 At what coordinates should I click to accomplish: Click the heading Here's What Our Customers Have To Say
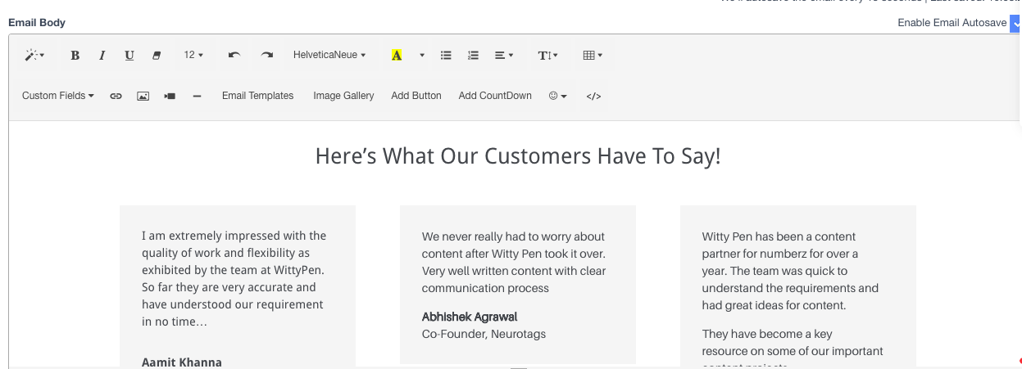click(518, 155)
